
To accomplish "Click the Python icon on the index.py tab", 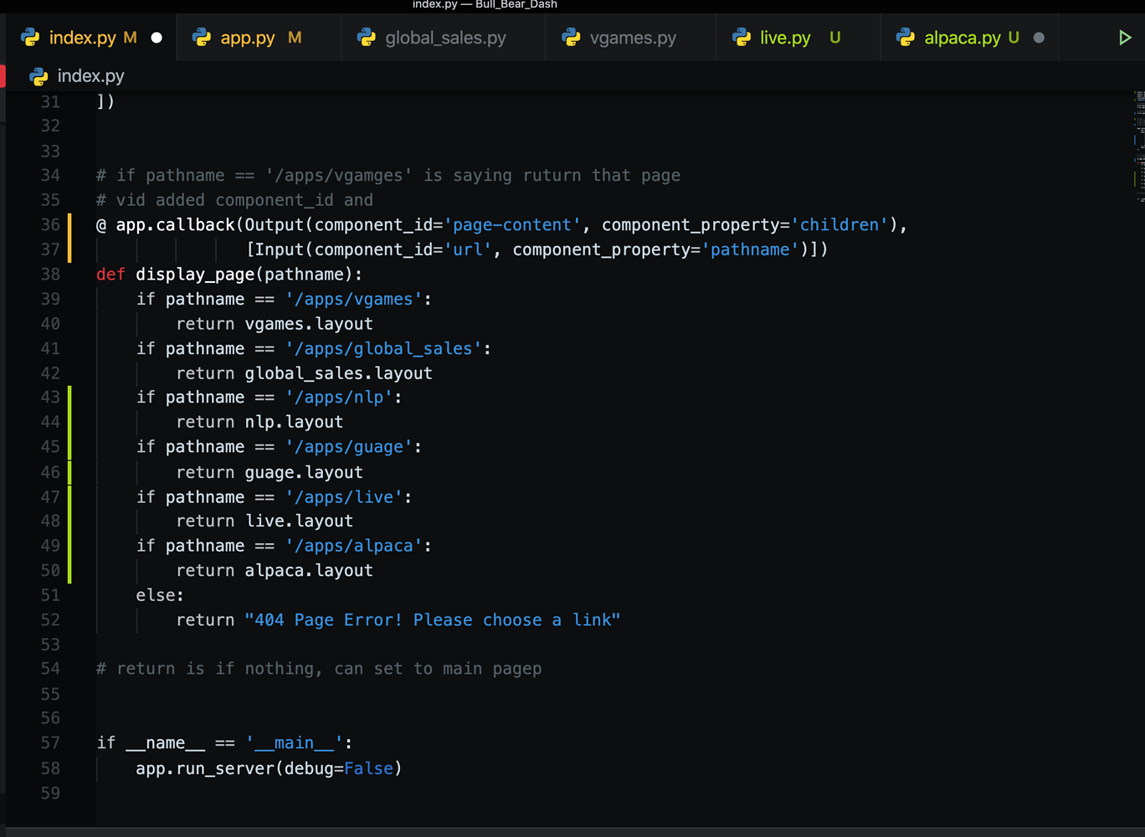I will (x=30, y=37).
